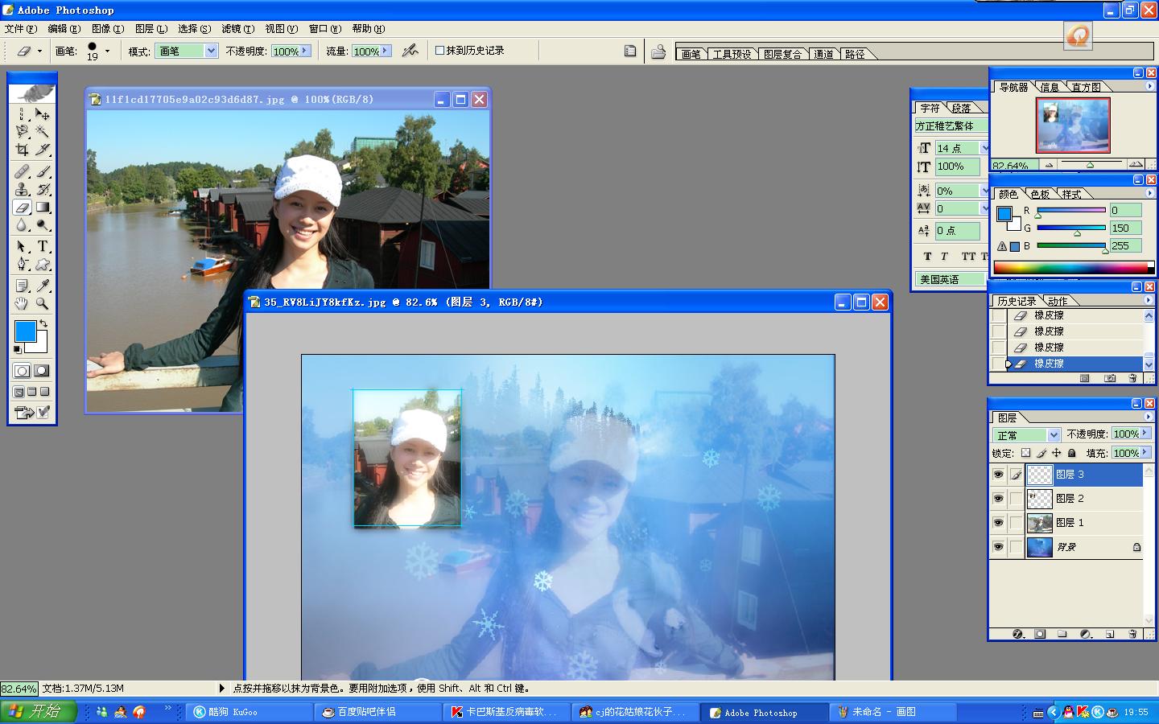Image resolution: width=1159 pixels, height=724 pixels.
Task: Open the 文件 menu
Action: click(21, 28)
